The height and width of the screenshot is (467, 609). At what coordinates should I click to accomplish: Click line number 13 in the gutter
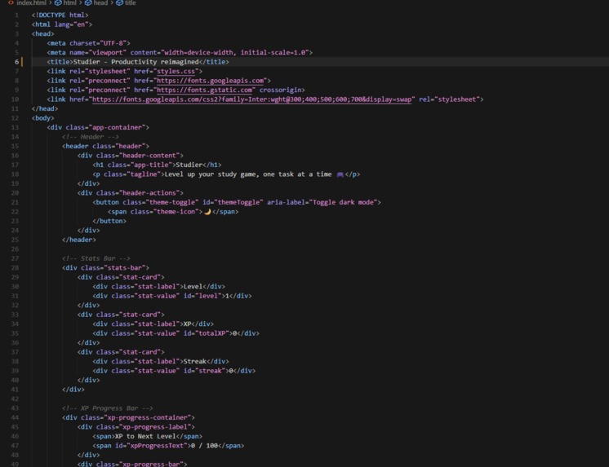15,128
